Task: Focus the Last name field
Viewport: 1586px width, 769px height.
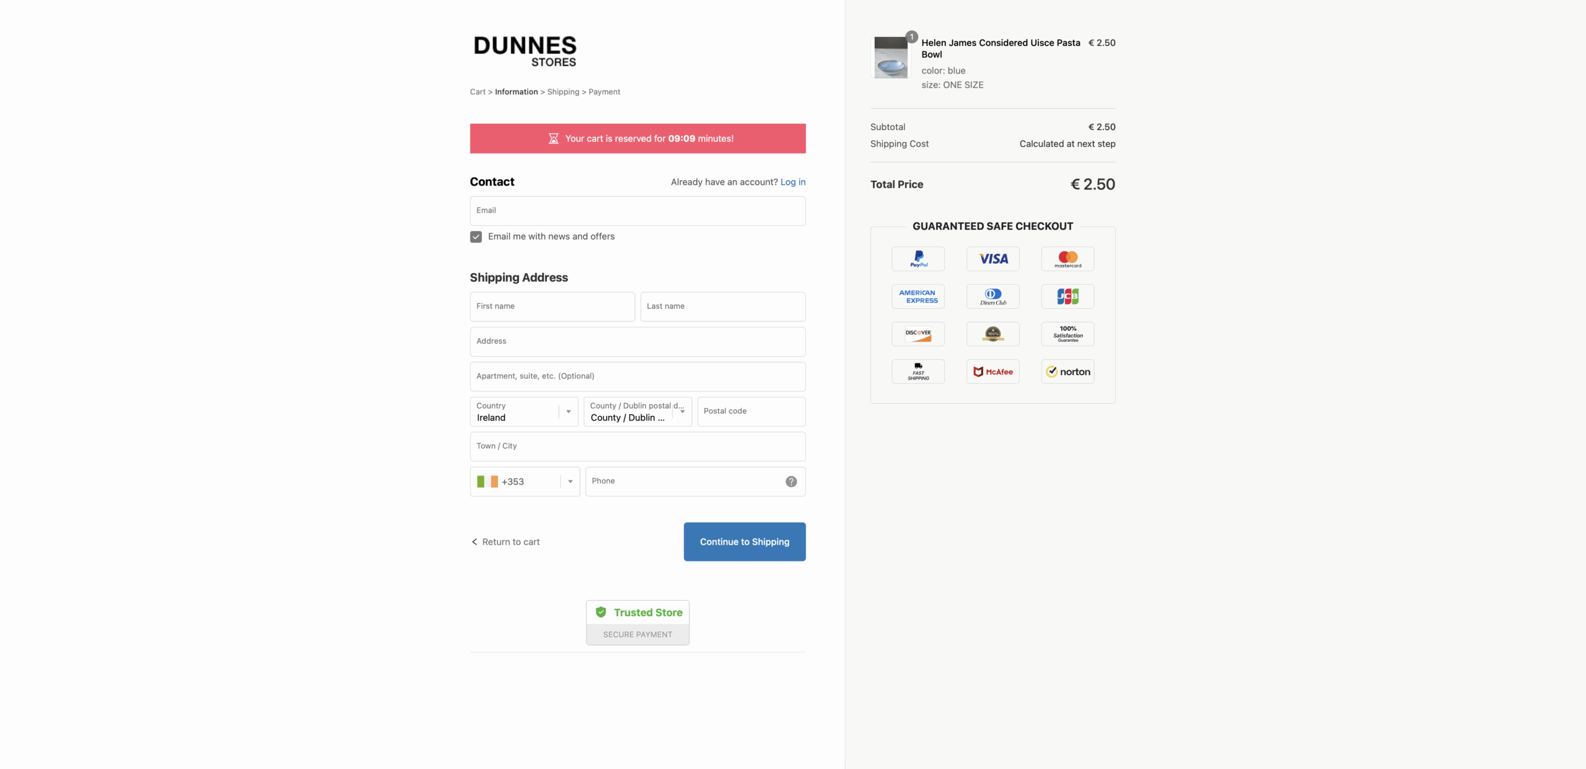Action: point(723,306)
